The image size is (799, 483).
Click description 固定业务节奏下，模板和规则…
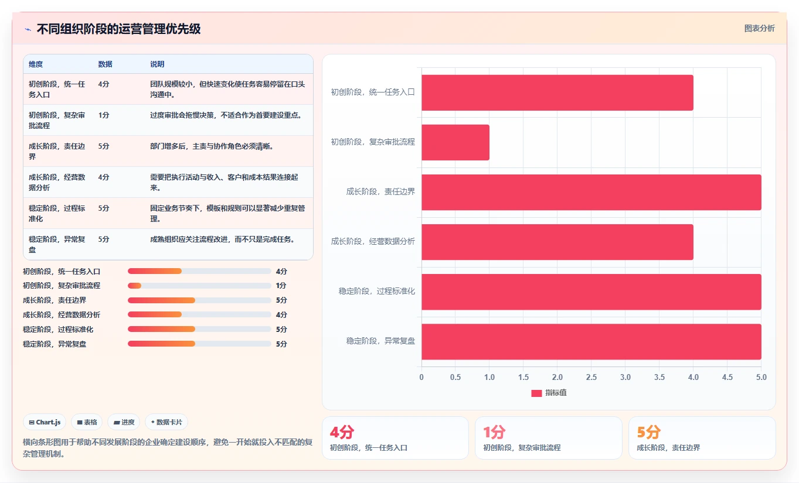click(228, 213)
